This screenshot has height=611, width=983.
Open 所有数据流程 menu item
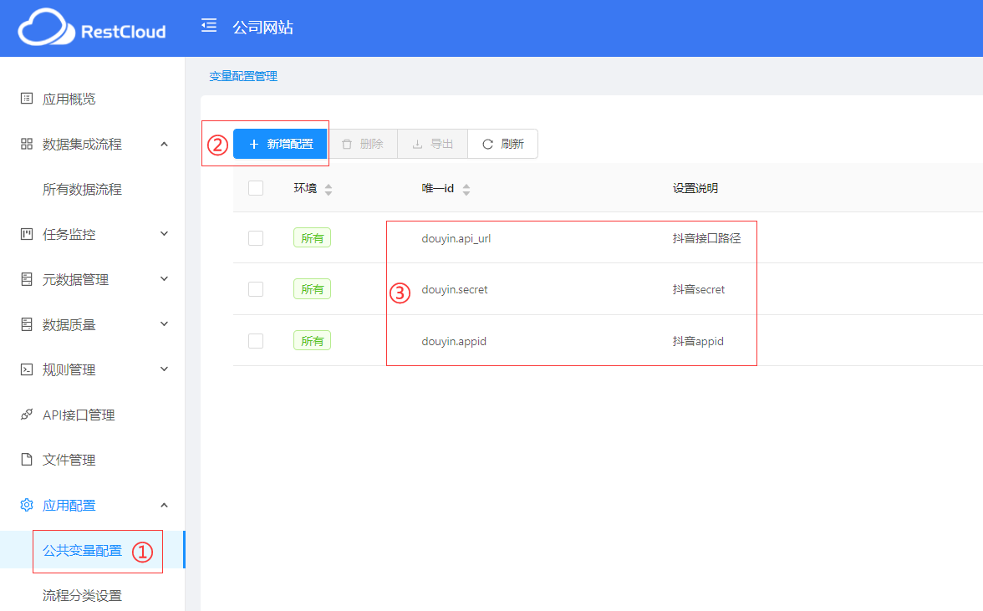82,190
